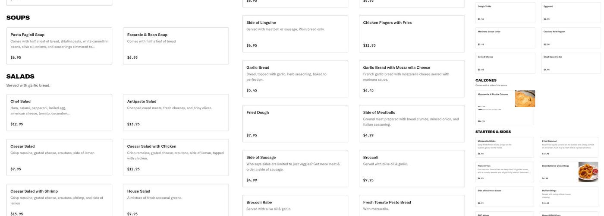Select Caesar Salad with Chicken
The image size is (604, 216).
click(x=176, y=157)
